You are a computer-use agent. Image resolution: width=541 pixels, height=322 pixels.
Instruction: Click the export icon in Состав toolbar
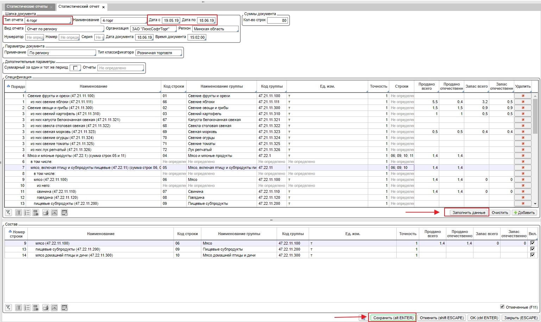pyautogui.click(x=54, y=308)
